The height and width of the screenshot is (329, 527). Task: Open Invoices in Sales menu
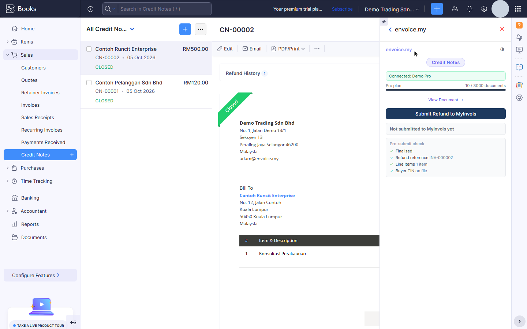30,105
